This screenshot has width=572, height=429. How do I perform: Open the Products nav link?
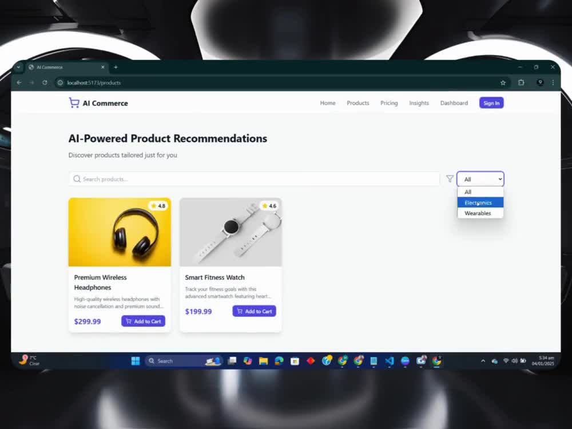pos(358,103)
